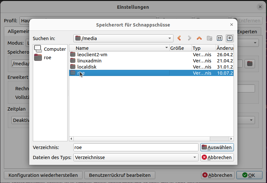Open the 'Suchen in' path dropdown
The height and width of the screenshot is (183, 267).
tap(123, 38)
